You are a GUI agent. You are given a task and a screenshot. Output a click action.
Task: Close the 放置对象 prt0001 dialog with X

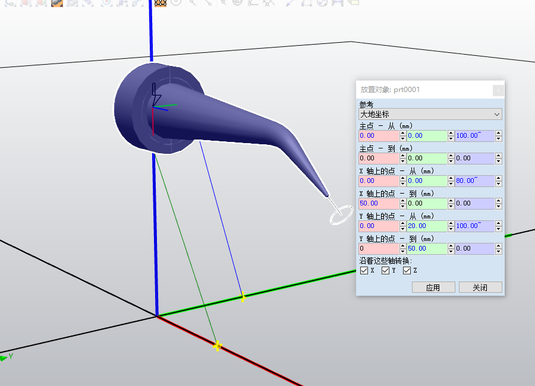point(498,90)
